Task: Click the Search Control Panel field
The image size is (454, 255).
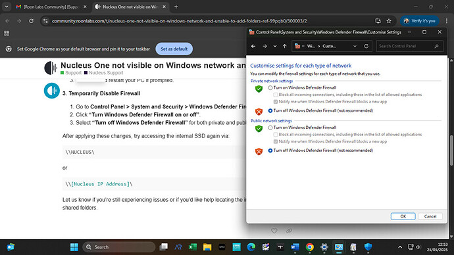Action: click(x=409, y=46)
